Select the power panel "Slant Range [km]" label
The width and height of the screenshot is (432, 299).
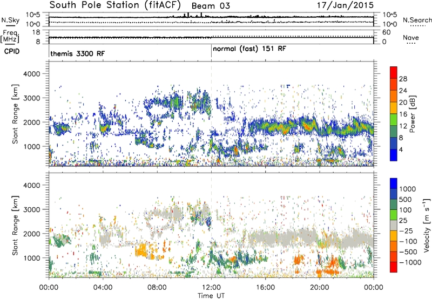pyautogui.click(x=15, y=114)
